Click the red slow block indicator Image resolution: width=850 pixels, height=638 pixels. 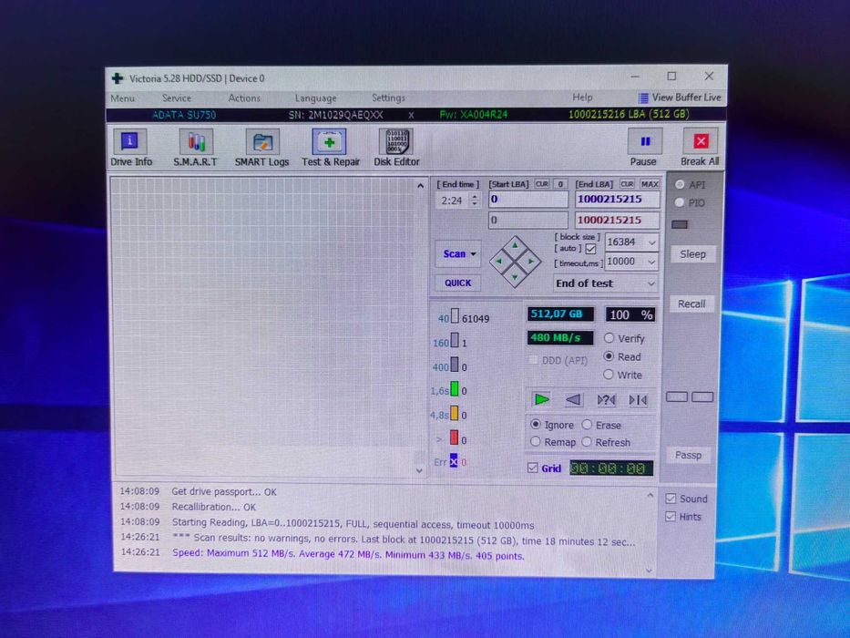(455, 437)
